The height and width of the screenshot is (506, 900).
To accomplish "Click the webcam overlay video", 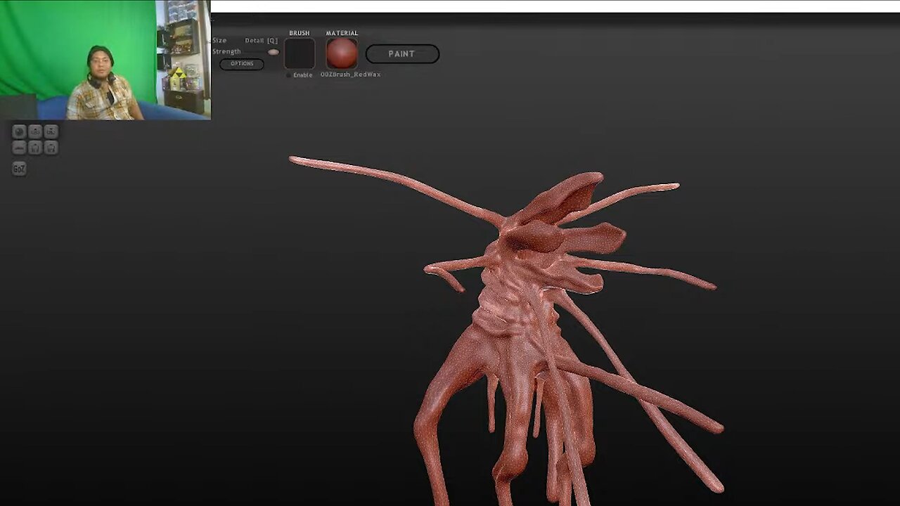I will [105, 60].
